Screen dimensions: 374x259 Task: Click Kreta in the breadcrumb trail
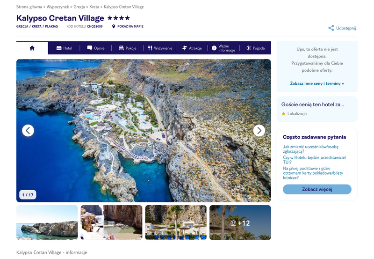tap(94, 7)
